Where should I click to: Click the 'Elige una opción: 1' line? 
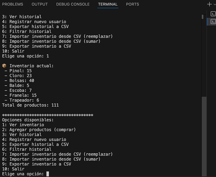(26, 56)
